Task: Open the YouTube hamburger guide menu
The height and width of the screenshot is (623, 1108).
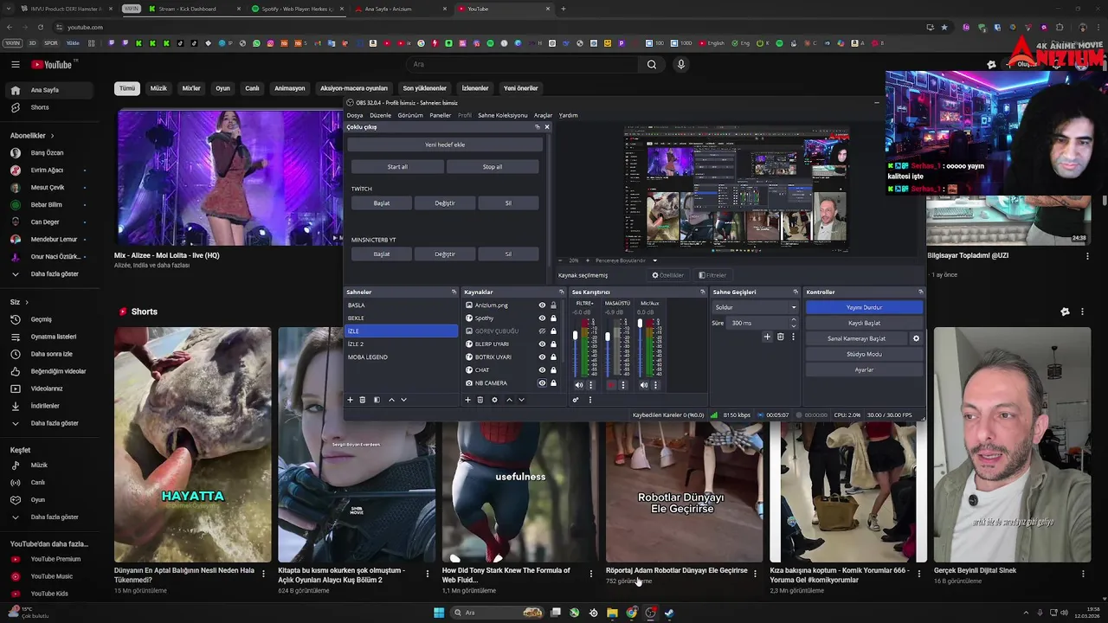Action: (16, 64)
